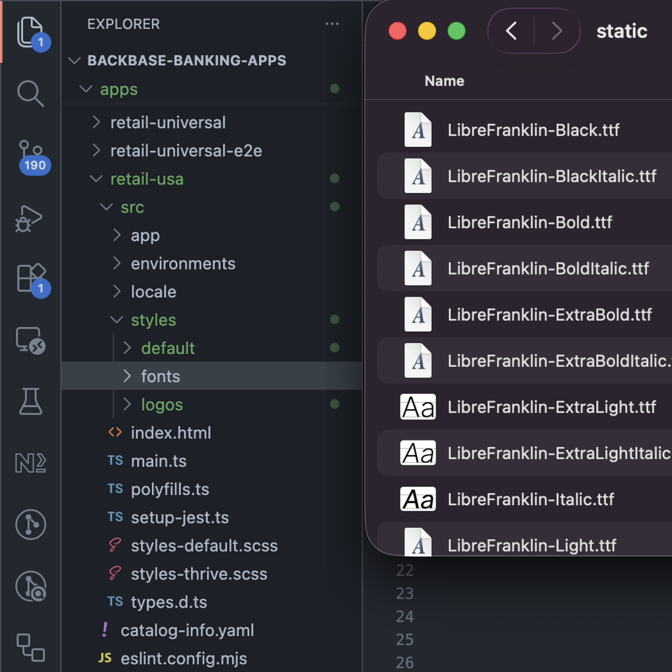This screenshot has width=672, height=672.
Task: Collapse the BACKBASE-BANKING-APPS root section
Action: pyautogui.click(x=74, y=61)
